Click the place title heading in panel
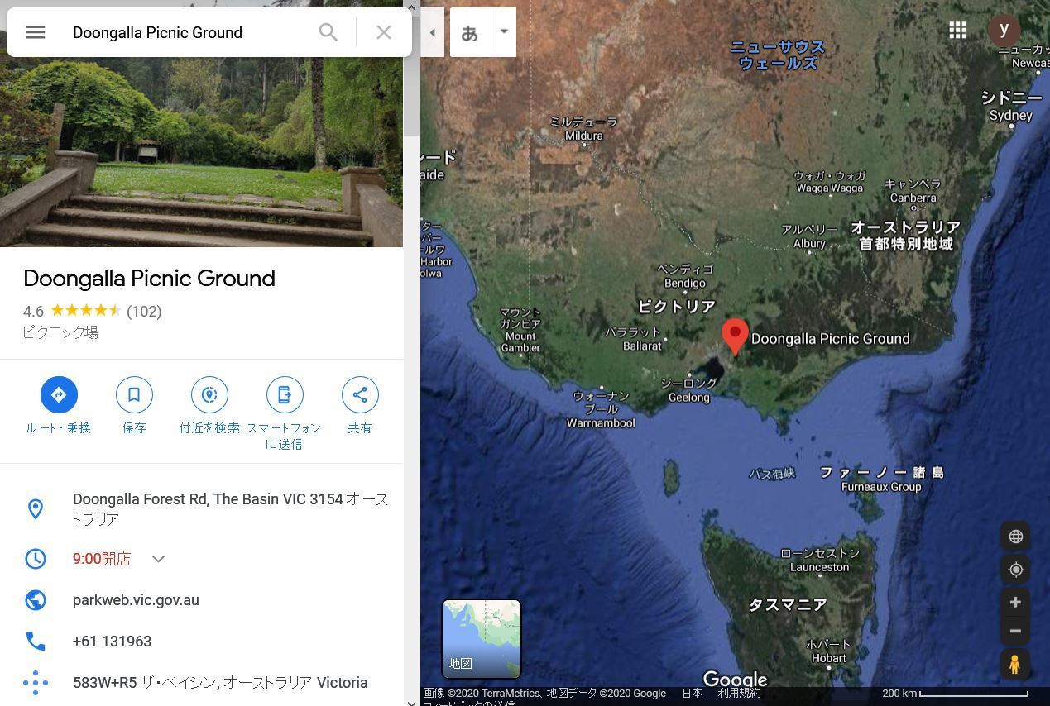Screen dimensions: 1050x706 [x=149, y=279]
